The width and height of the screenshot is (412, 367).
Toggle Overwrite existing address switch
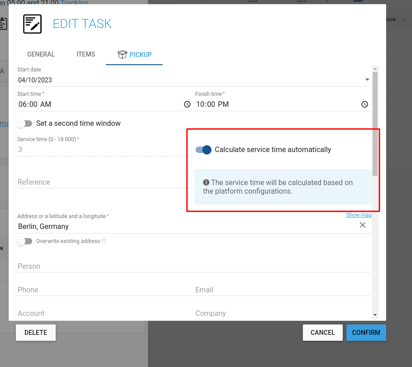point(24,241)
